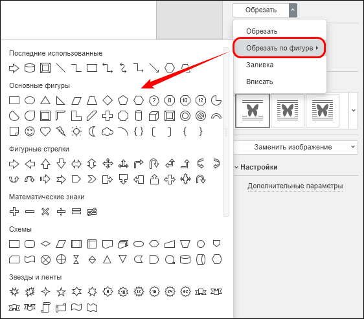This screenshot has width=364, height=319.
Task: Select the decagon shape labeled 10
Action: [185, 100]
